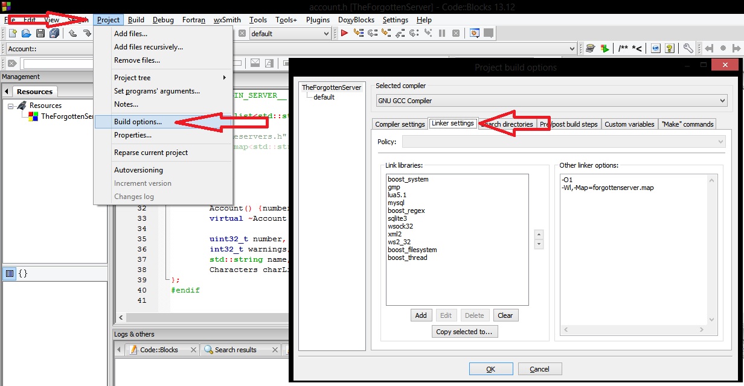Screen dimensions: 744x386
Task: Select 'Add files...' menu entry
Action: coord(163,34)
